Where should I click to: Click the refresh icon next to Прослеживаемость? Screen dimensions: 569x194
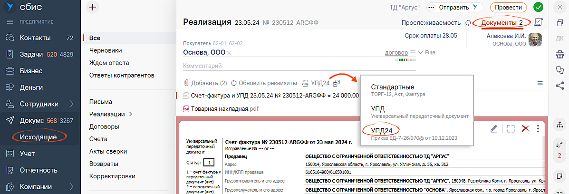click(x=468, y=23)
